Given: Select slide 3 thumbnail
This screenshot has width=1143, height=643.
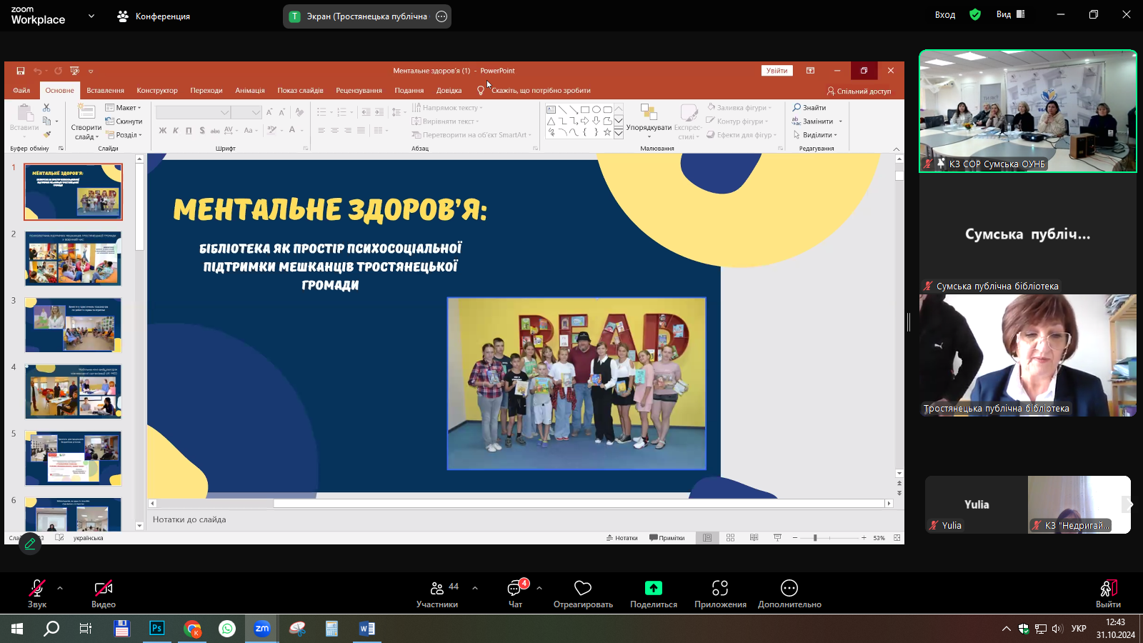Looking at the screenshot, I should [73, 325].
